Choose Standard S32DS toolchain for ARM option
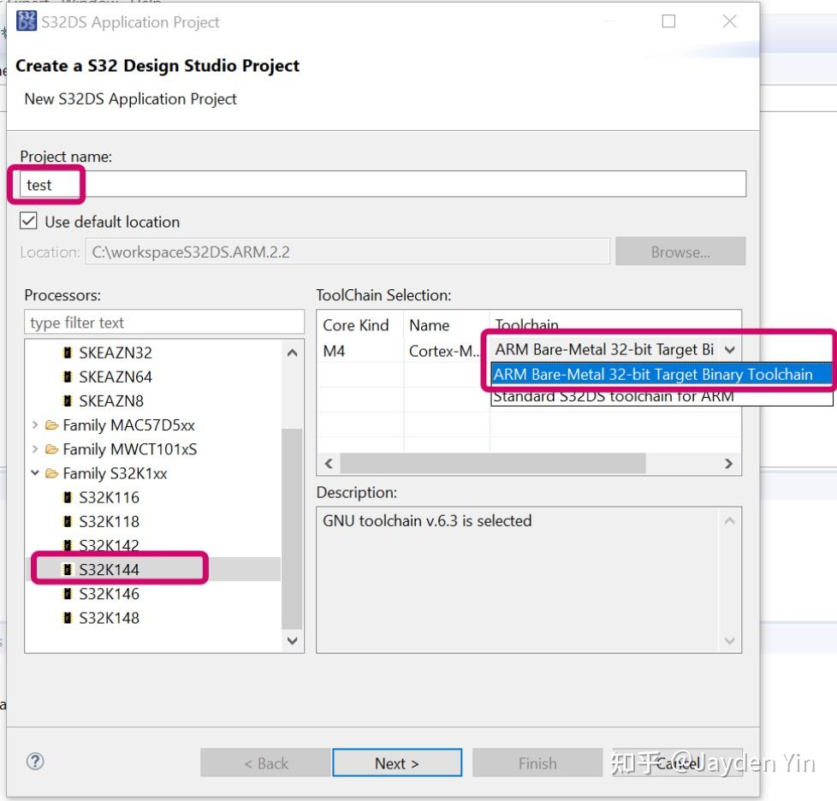 click(x=614, y=396)
